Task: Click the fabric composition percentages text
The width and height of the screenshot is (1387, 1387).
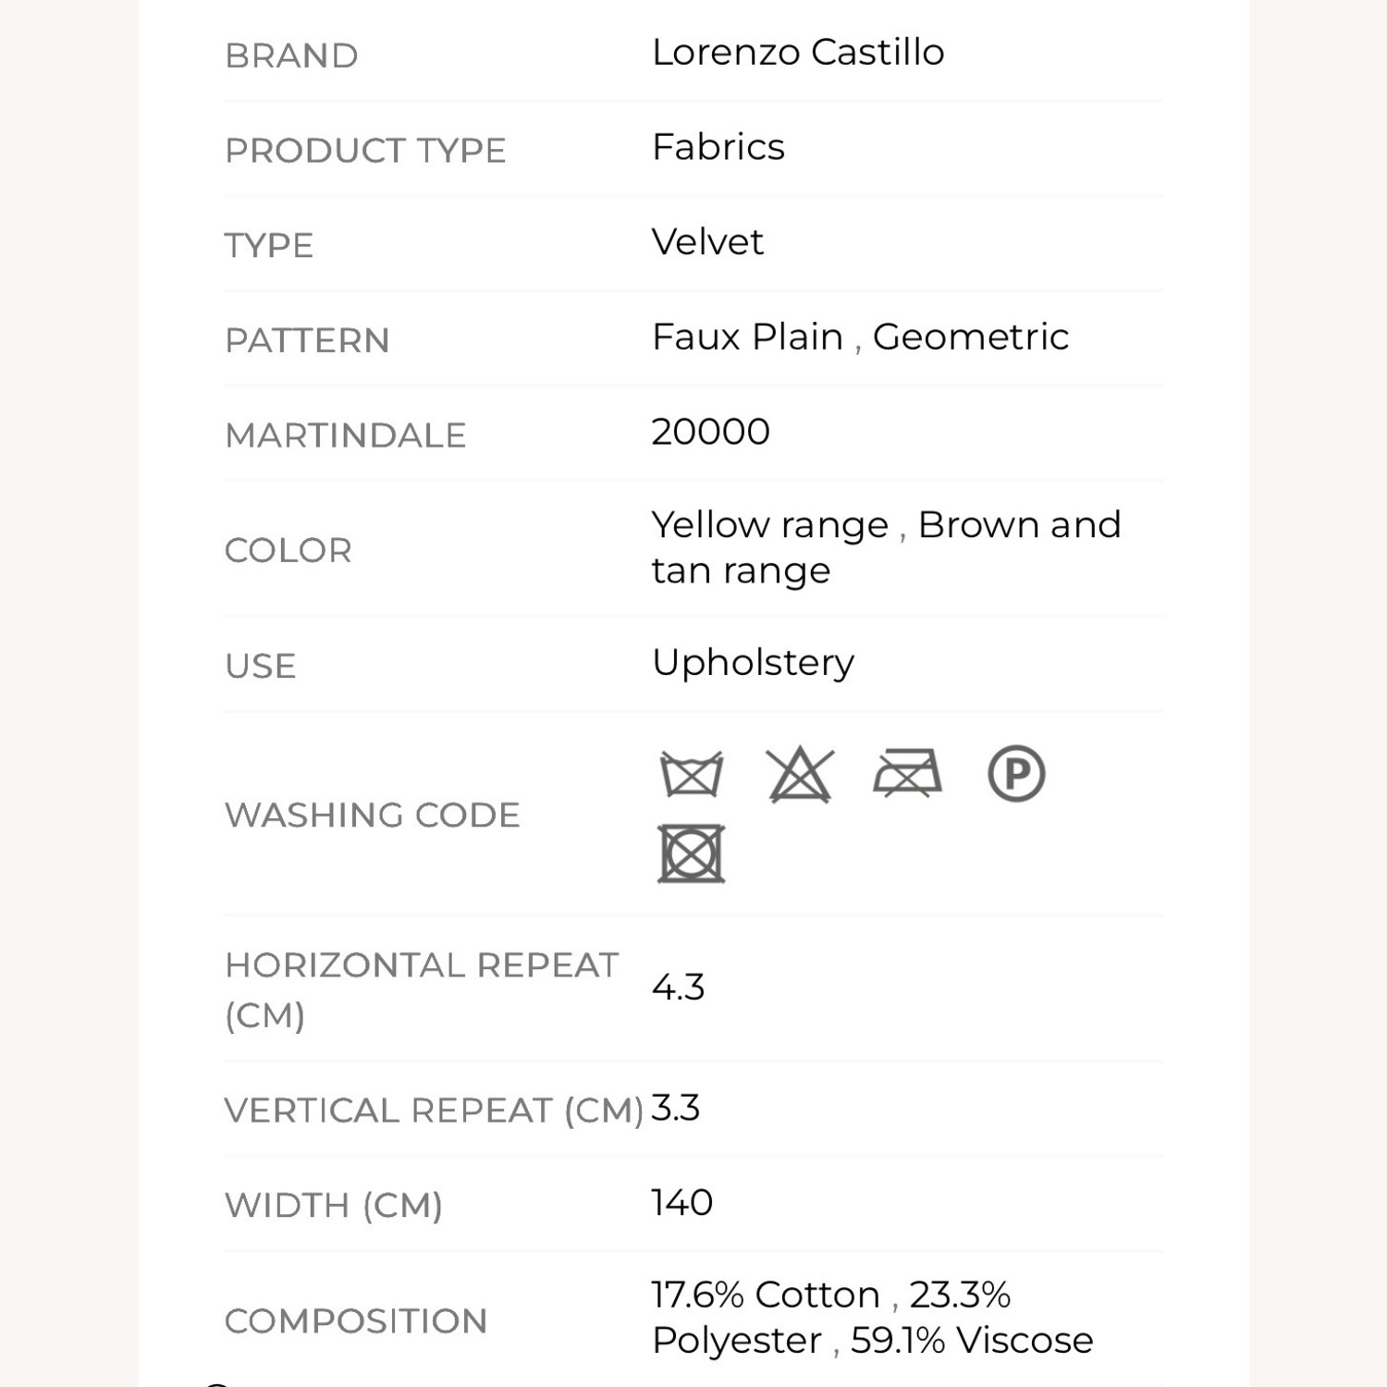Action: (872, 1318)
